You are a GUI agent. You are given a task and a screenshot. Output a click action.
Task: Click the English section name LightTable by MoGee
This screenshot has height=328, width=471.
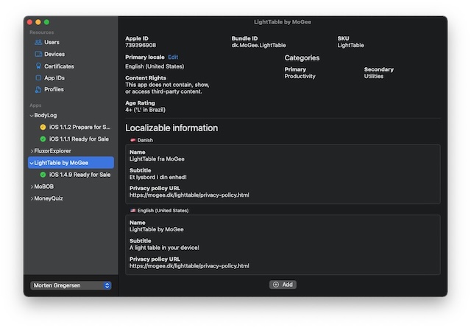(x=157, y=230)
